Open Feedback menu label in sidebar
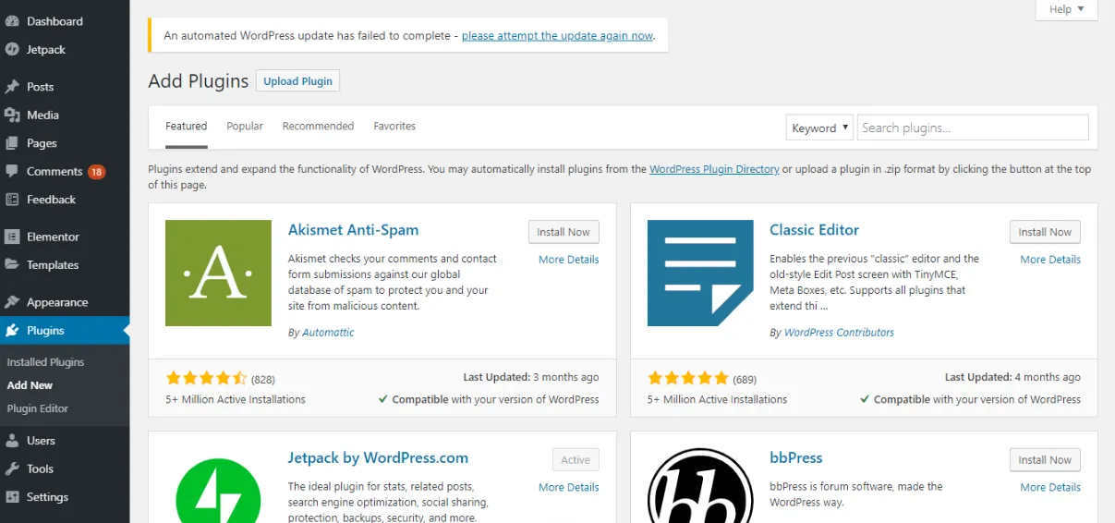The image size is (1115, 523). click(51, 200)
